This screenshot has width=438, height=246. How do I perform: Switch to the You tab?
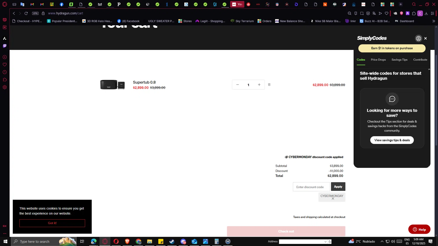pyautogui.click(x=237, y=4)
